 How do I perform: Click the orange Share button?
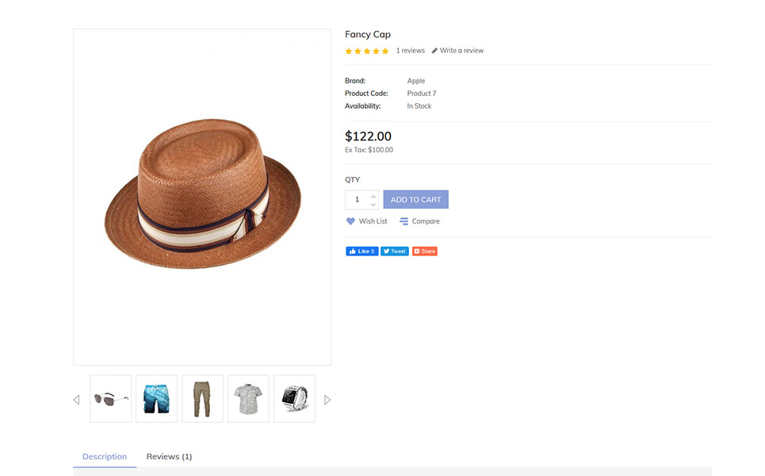(424, 251)
